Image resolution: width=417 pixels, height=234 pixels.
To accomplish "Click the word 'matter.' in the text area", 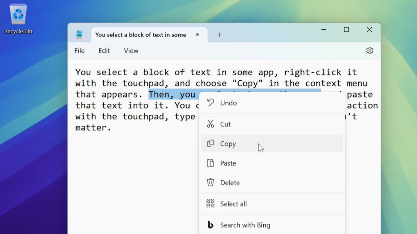I will pos(93,128).
